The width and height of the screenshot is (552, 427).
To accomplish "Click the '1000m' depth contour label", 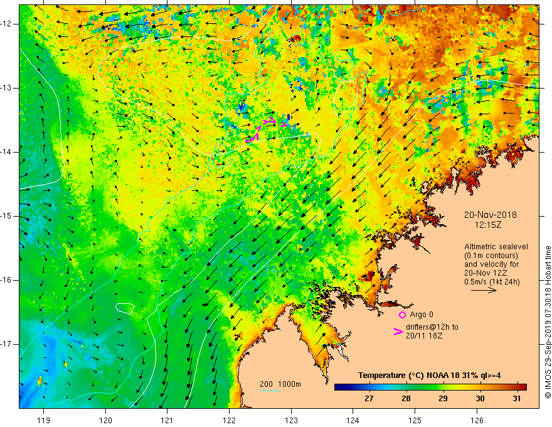I will 289,384.
